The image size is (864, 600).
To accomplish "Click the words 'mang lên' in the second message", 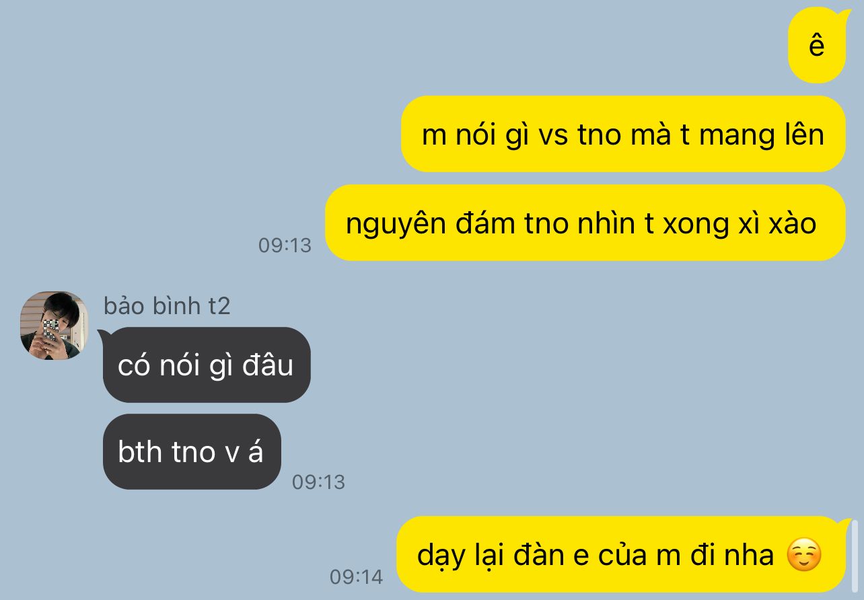I will (x=762, y=135).
